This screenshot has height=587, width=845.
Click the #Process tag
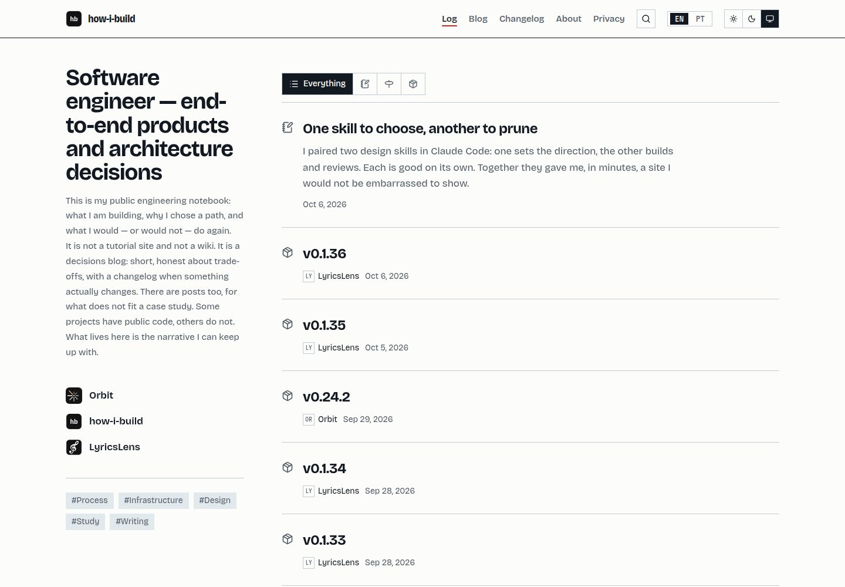pos(90,501)
